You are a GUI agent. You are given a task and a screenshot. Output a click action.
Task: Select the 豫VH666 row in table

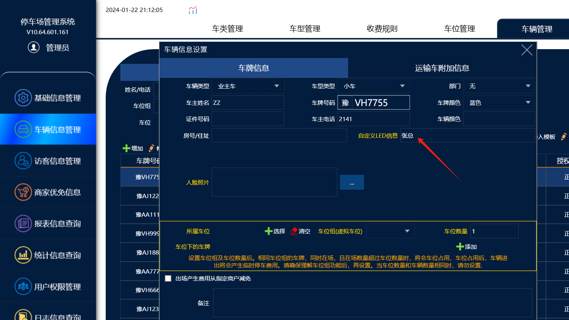tap(140, 290)
